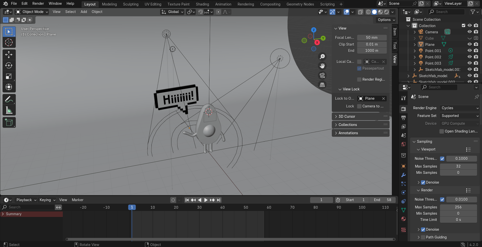Image resolution: width=482 pixels, height=247 pixels.
Task: Select the Annotate tool
Action: [x=9, y=99]
